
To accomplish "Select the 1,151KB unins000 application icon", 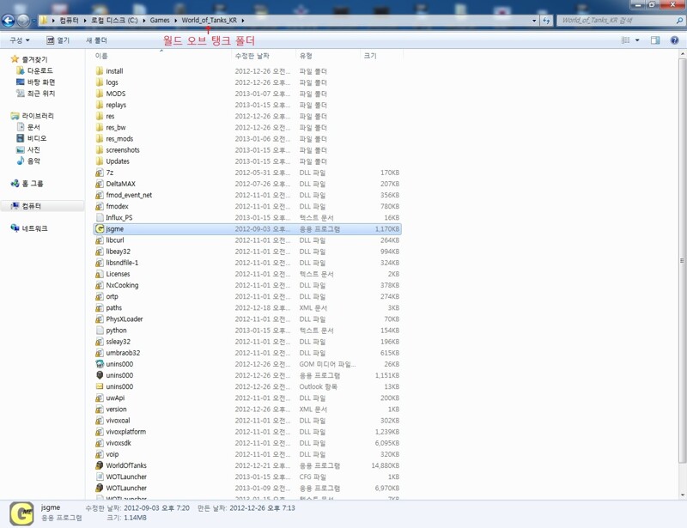I will click(x=100, y=375).
